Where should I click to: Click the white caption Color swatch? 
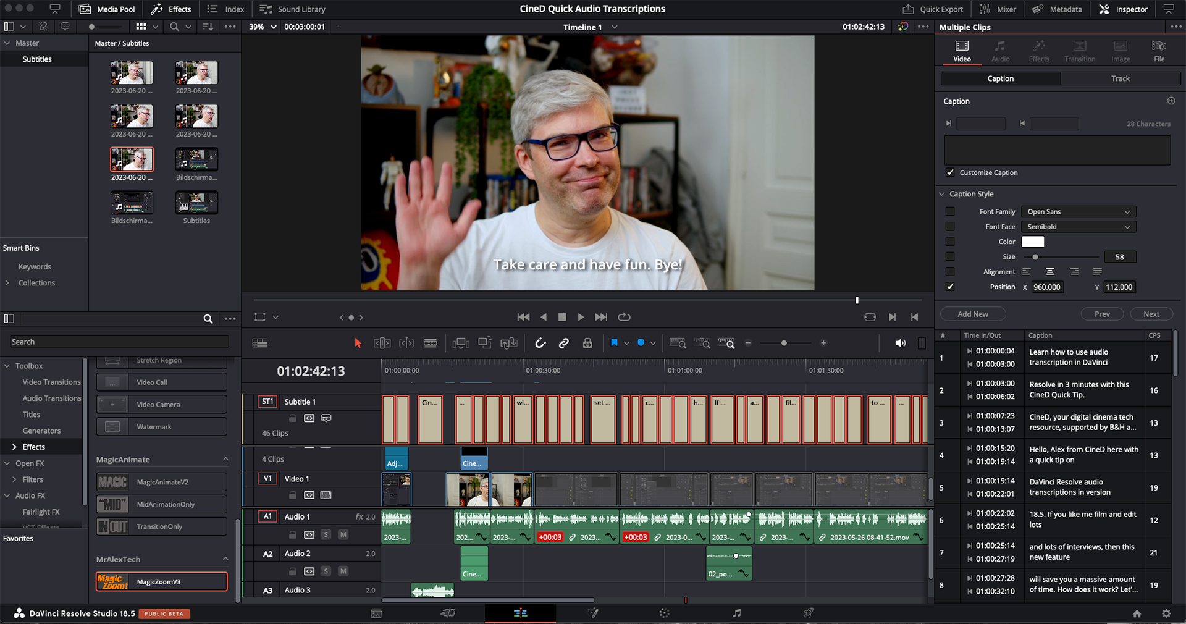click(x=1033, y=242)
